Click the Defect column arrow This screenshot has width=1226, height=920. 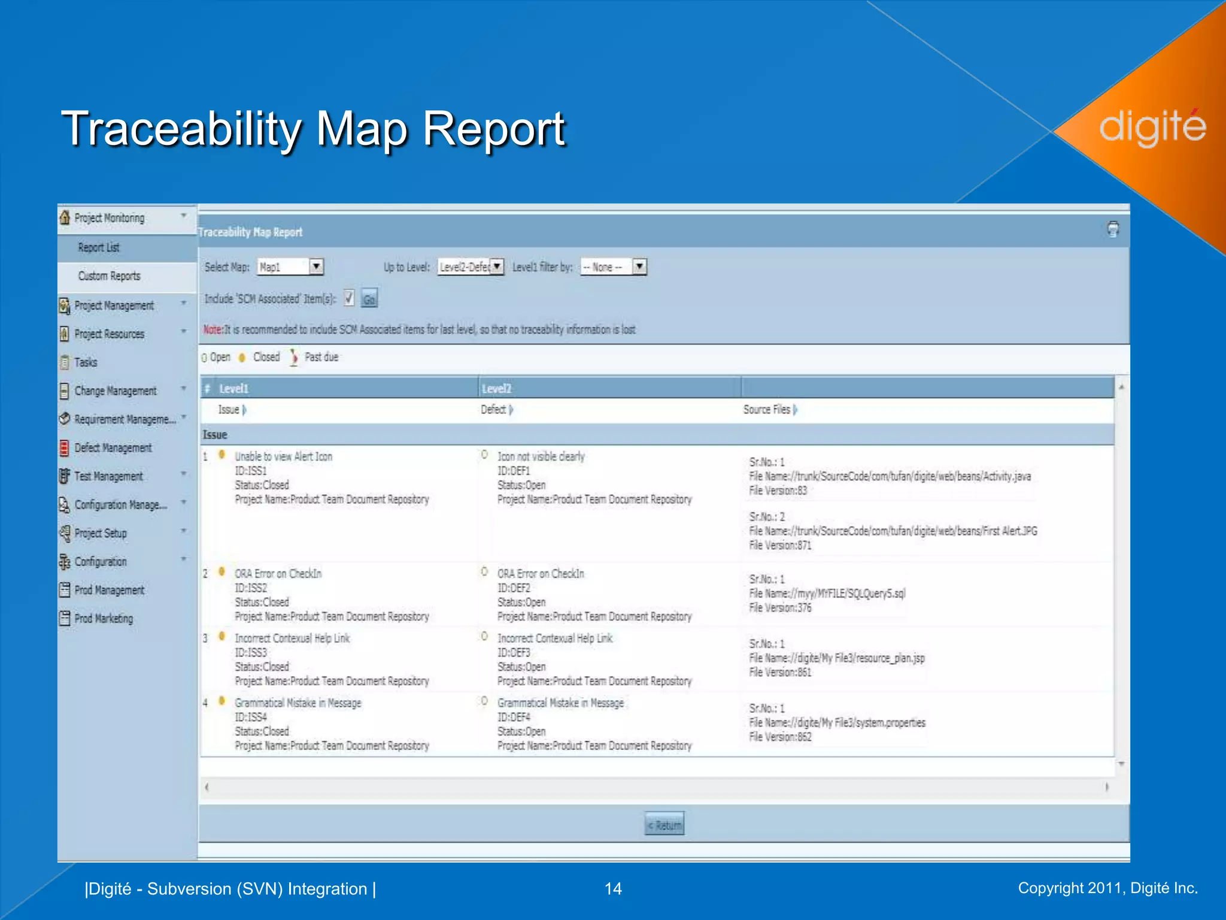(511, 410)
